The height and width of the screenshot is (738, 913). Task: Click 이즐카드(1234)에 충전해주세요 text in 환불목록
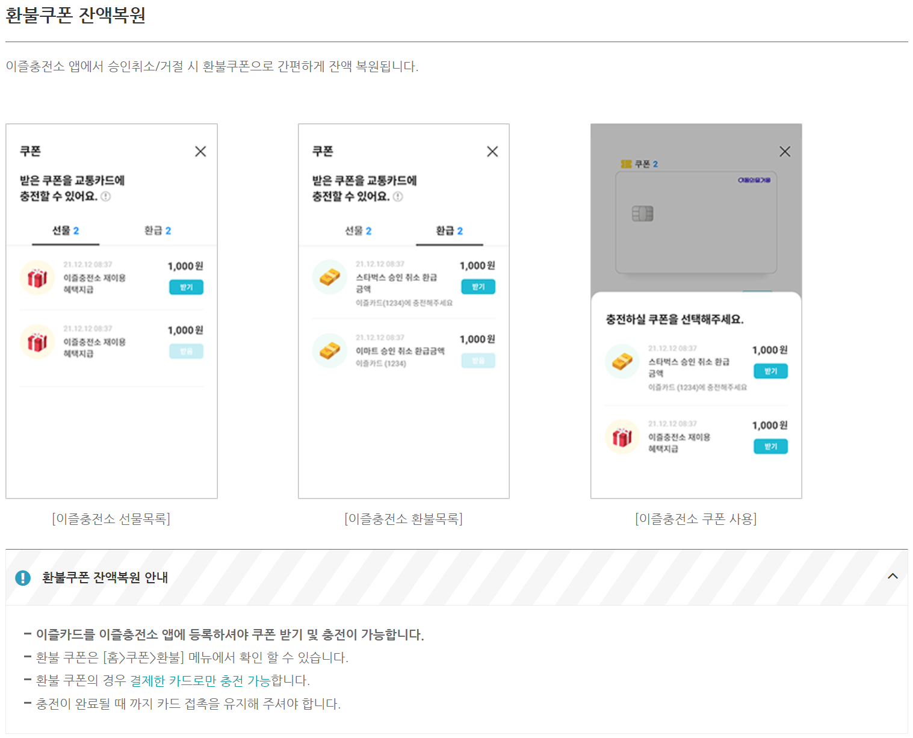pos(404,303)
